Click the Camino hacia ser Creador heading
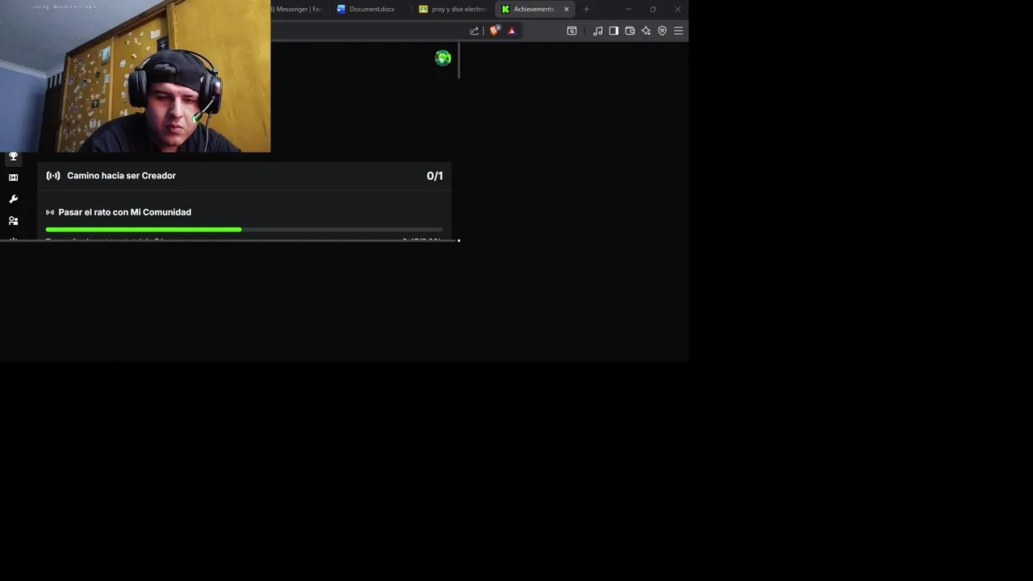Image resolution: width=1033 pixels, height=581 pixels. pos(121,175)
